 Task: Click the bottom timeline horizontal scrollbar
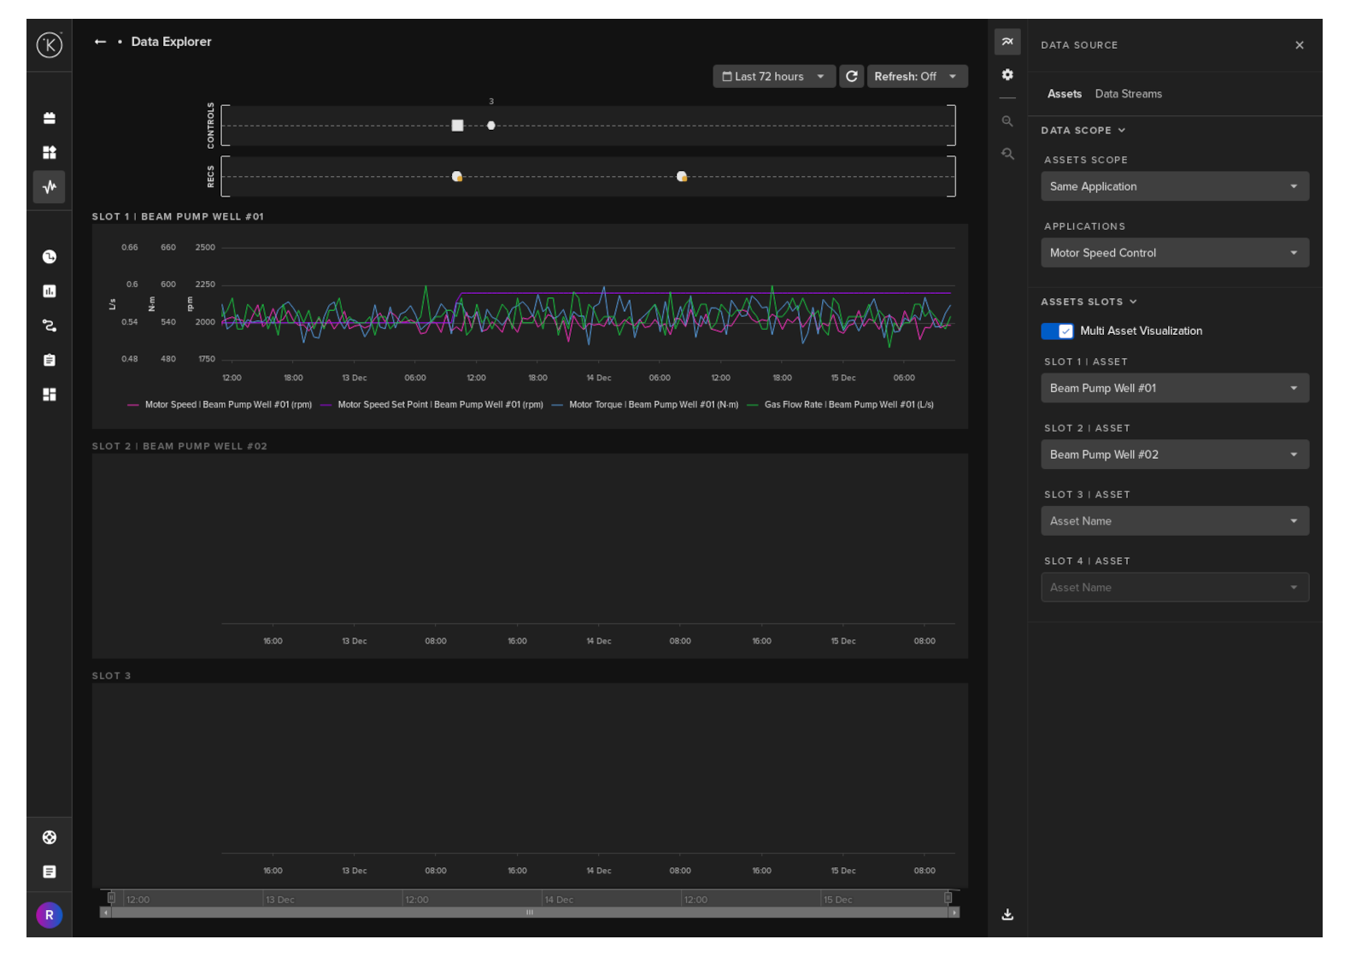pyautogui.click(x=530, y=913)
